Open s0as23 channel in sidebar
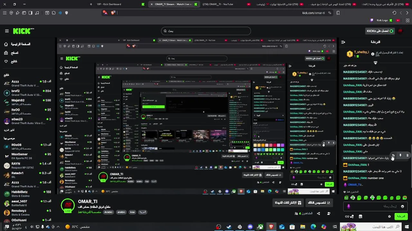The width and height of the screenshot is (412, 231). (x=27, y=121)
